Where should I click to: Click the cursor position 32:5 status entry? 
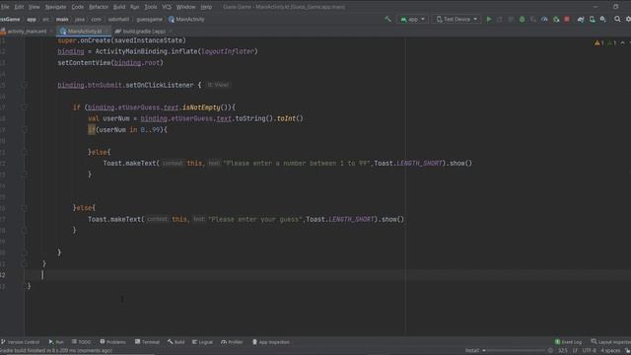pos(563,351)
